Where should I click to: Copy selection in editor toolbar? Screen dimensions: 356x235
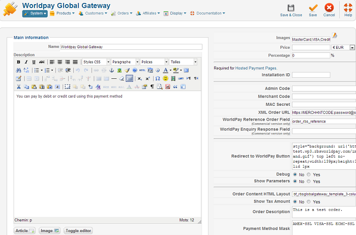(26, 87)
